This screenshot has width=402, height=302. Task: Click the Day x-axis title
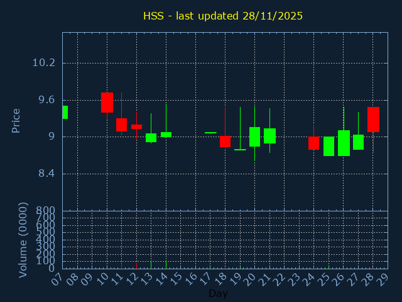218,293
